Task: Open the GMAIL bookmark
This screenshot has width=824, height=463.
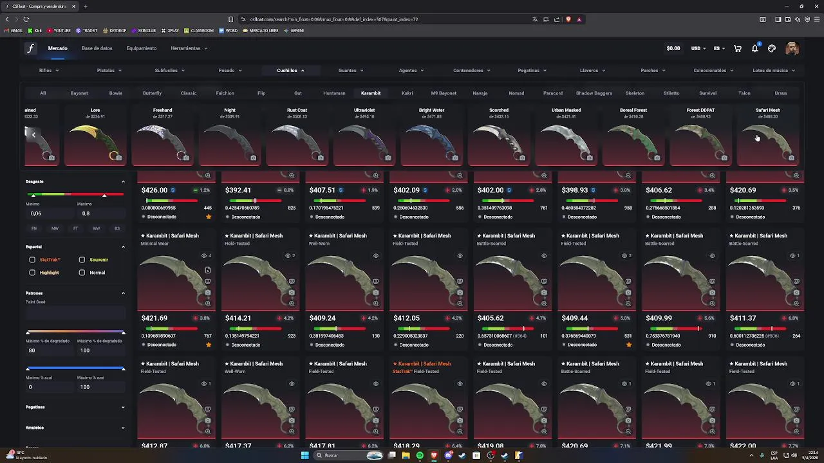Action: 14,30
